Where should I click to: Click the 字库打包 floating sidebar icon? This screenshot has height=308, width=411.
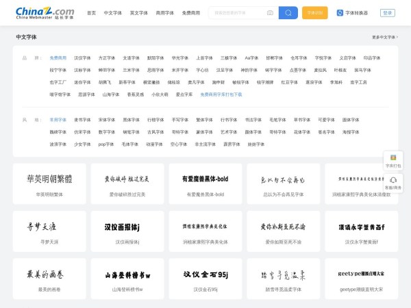click(x=393, y=160)
